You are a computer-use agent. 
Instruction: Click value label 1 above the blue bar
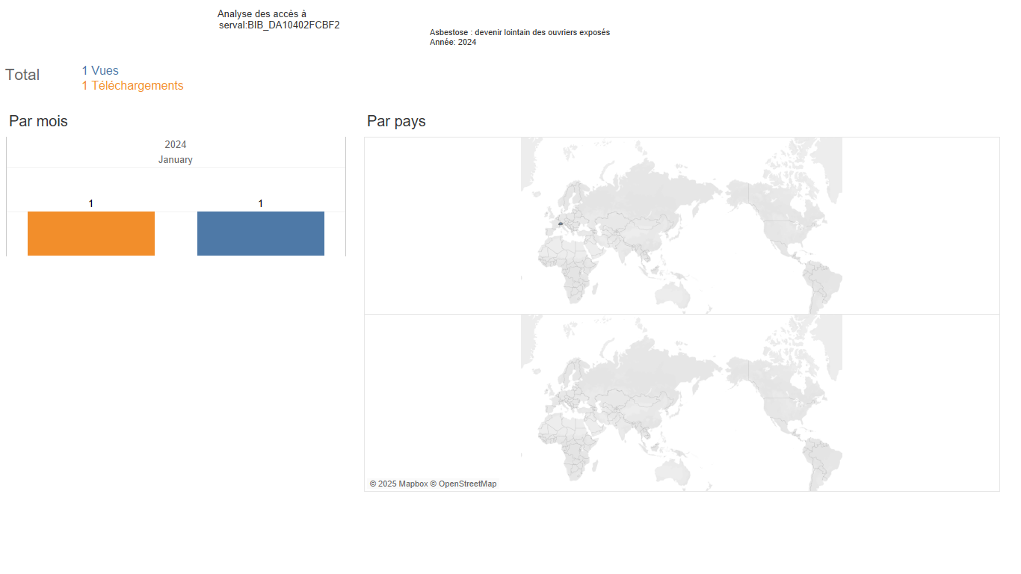(x=261, y=203)
